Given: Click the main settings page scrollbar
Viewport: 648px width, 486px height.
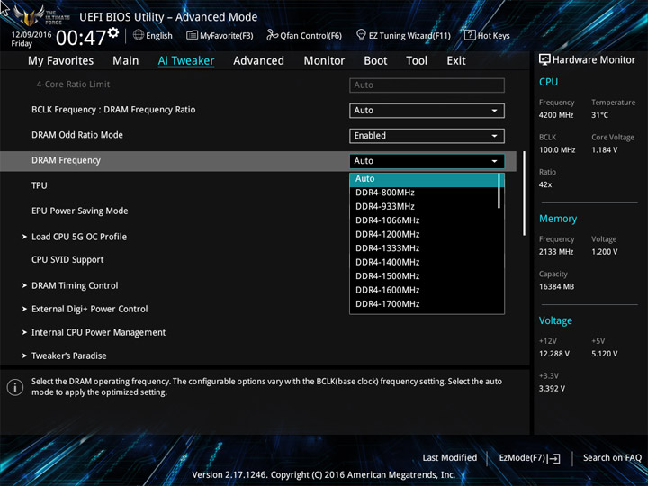Looking at the screenshot, I should 524,193.
